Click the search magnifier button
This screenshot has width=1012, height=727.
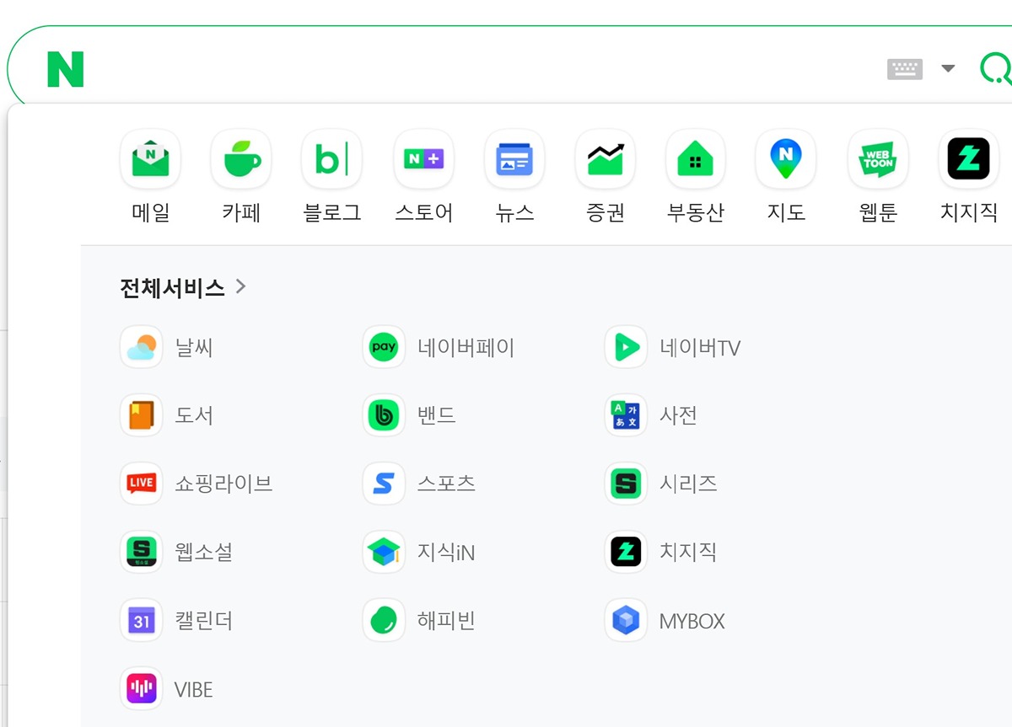995,68
